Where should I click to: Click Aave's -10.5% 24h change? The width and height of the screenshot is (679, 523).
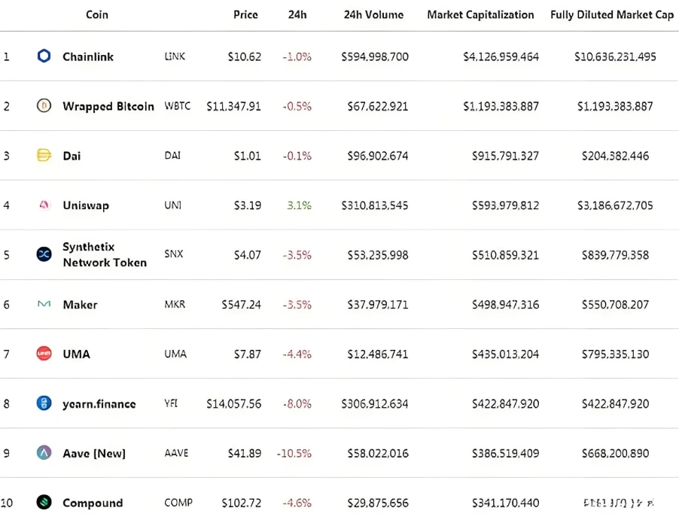click(294, 453)
